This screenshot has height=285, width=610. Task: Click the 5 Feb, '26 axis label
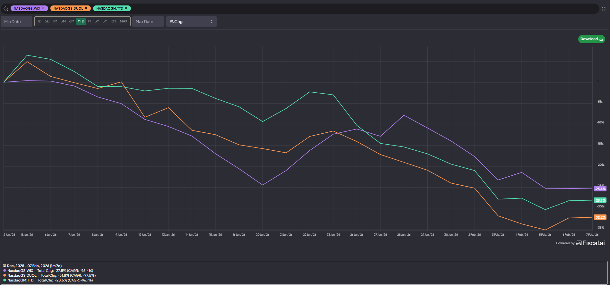click(545, 235)
